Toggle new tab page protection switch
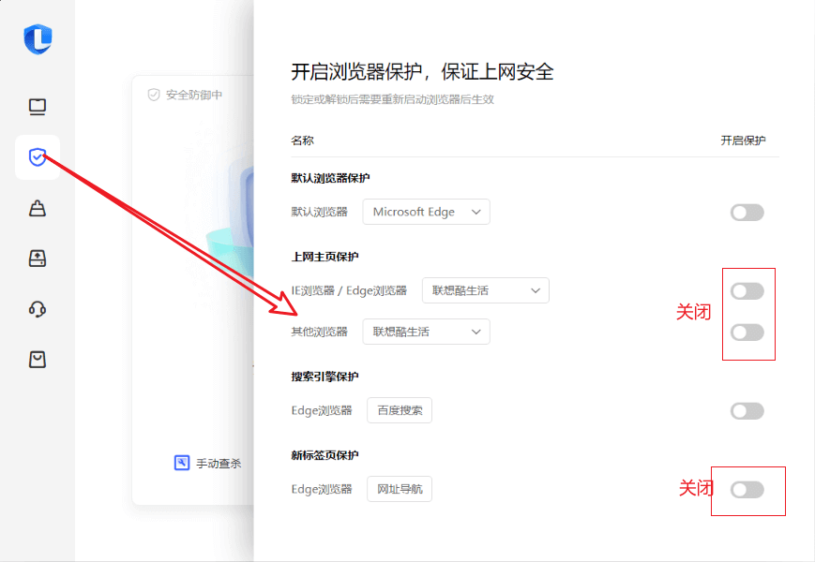This screenshot has height=562, width=815. 747,490
